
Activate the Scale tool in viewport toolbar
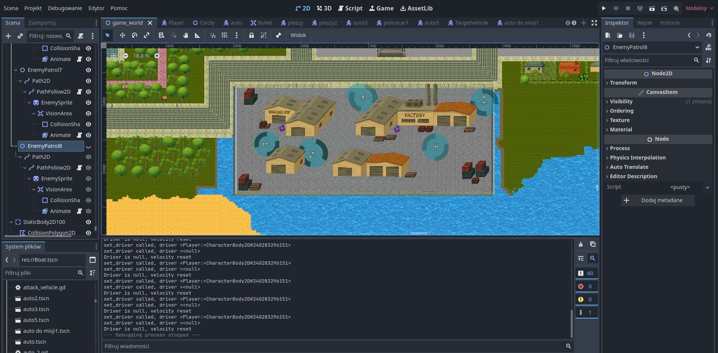click(147, 35)
